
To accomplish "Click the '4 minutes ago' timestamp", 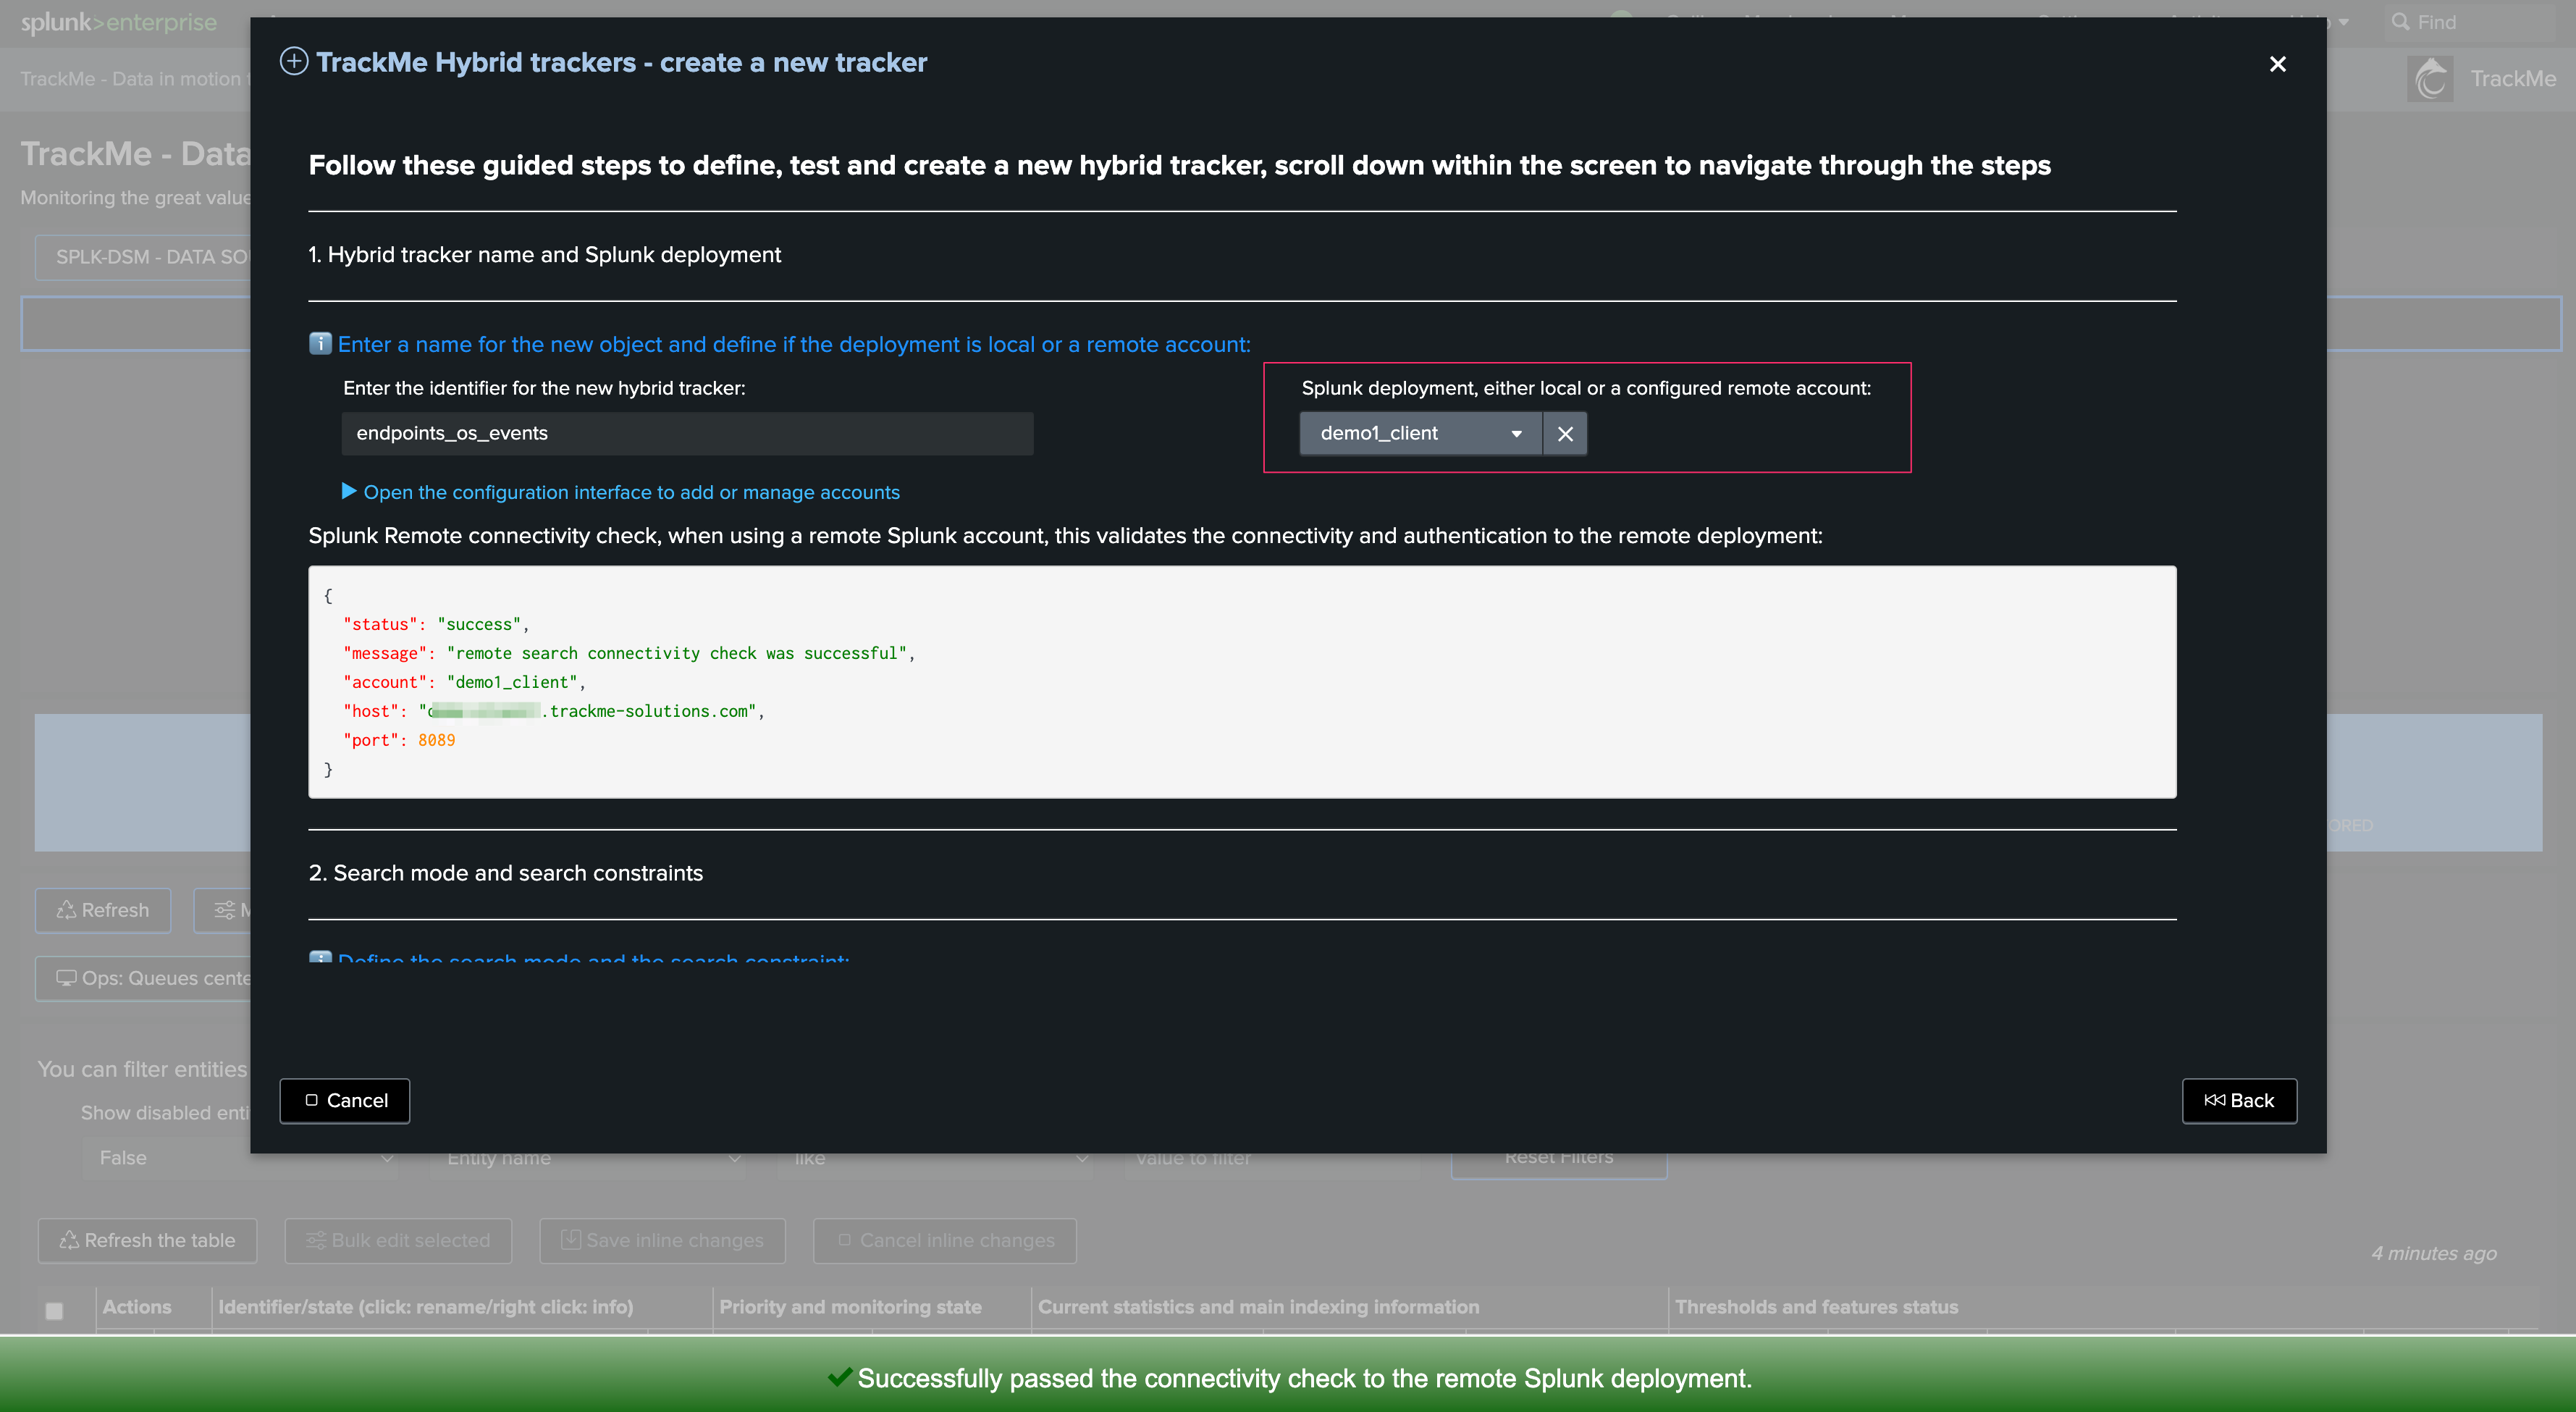I will point(2434,1253).
